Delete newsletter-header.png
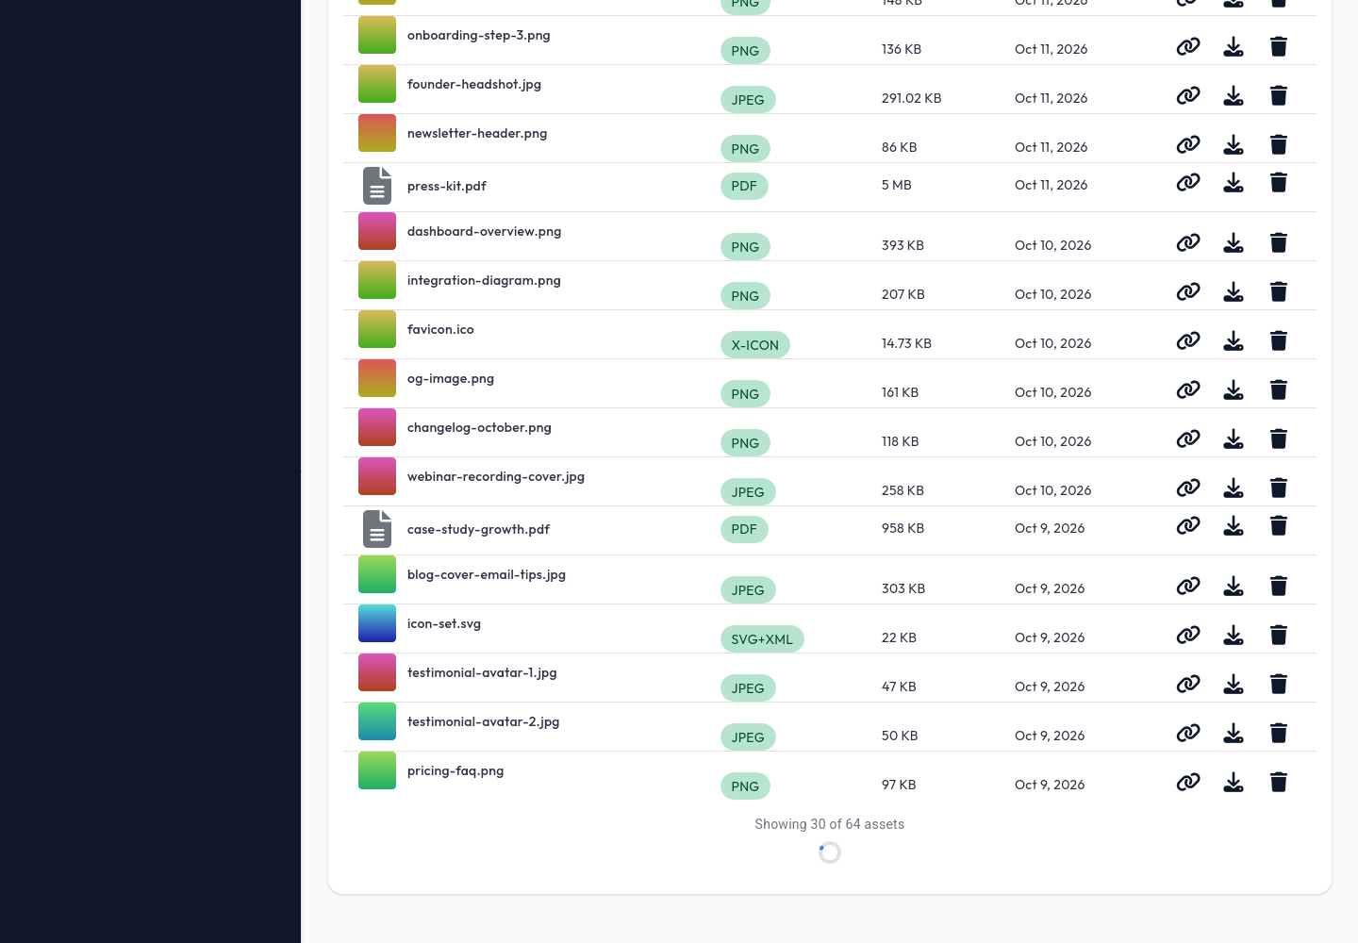The image size is (1358, 943). [1279, 144]
